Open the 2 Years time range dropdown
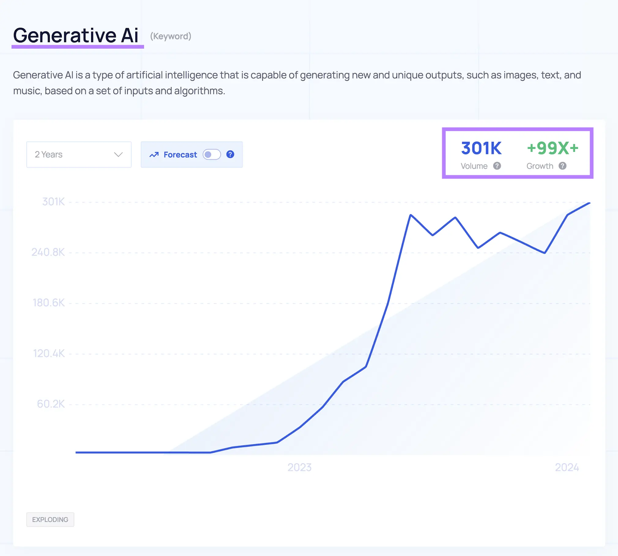Viewport: 618px width, 556px height. (78, 154)
